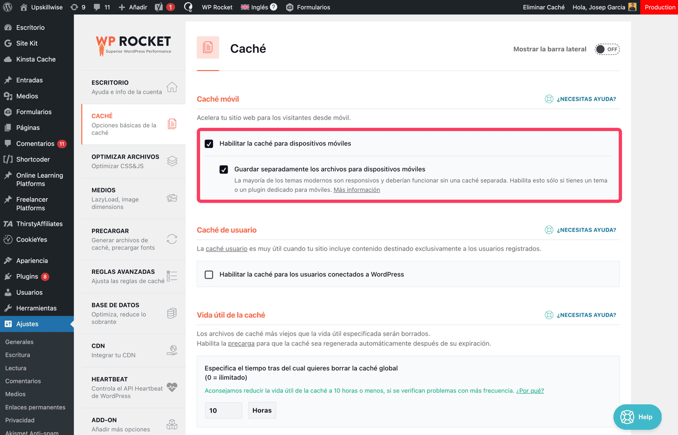Open the Horas time unit selector

point(262,410)
